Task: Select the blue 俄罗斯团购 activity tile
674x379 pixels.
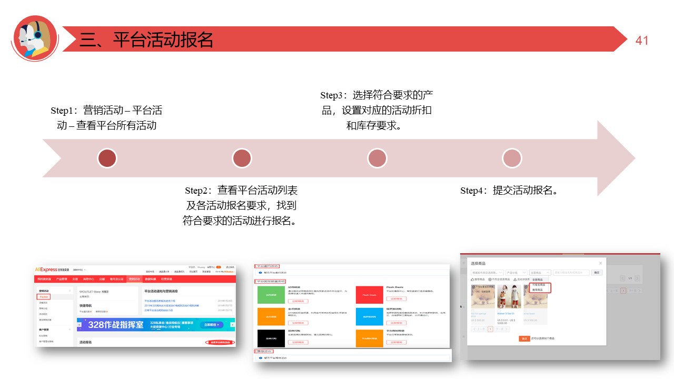Action: (x=369, y=317)
